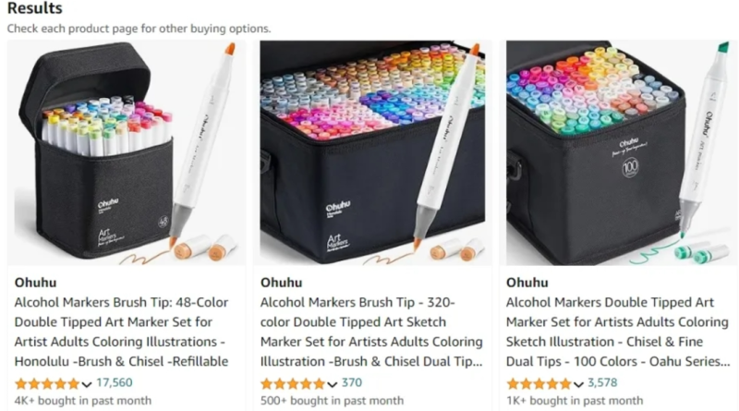Open the 48-color Ohuhu marker set image
The width and height of the screenshot is (739, 411).
tap(127, 152)
